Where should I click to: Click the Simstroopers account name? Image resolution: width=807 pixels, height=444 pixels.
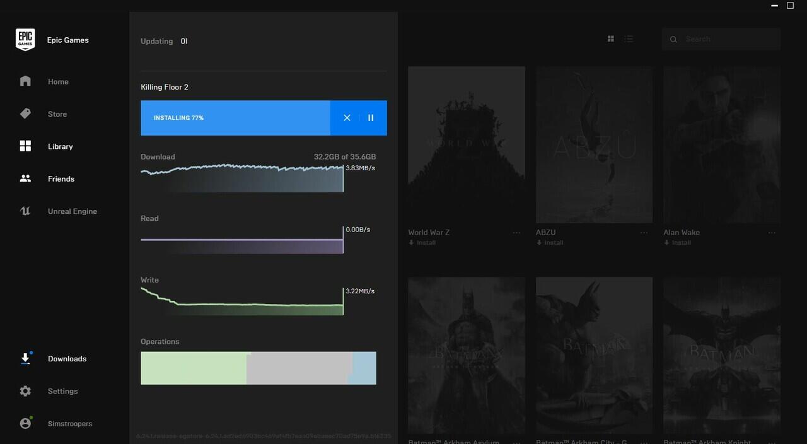pyautogui.click(x=70, y=424)
